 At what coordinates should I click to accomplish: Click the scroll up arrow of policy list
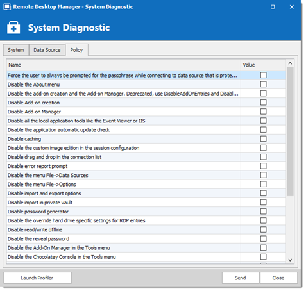[x=290, y=63]
